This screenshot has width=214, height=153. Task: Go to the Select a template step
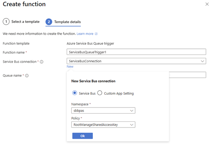click(25, 22)
